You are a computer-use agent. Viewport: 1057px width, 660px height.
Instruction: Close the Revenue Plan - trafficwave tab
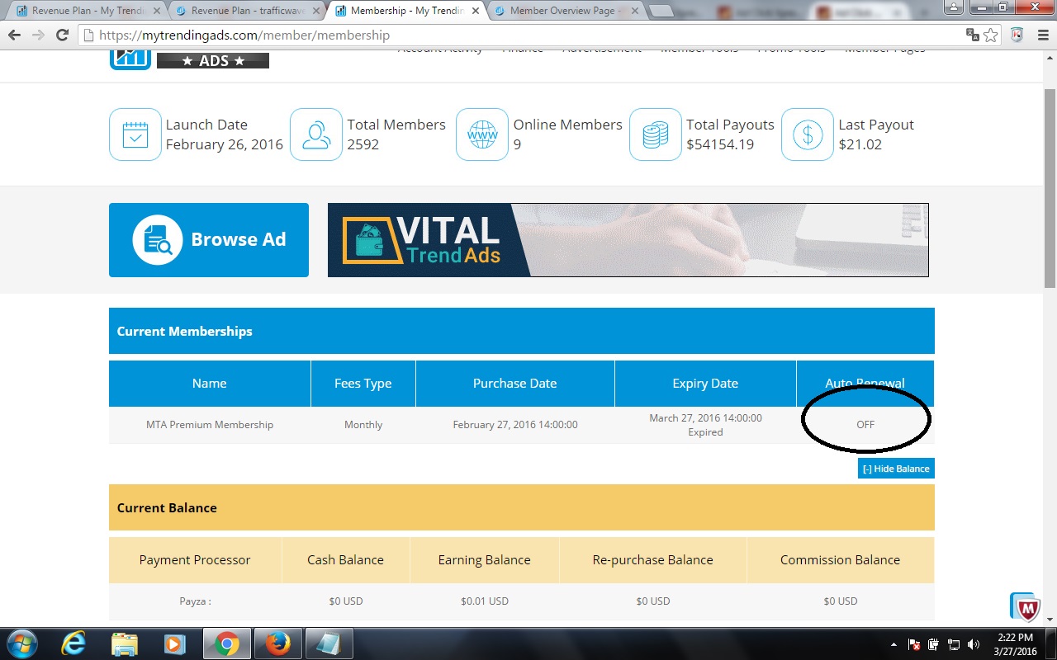[x=315, y=11]
